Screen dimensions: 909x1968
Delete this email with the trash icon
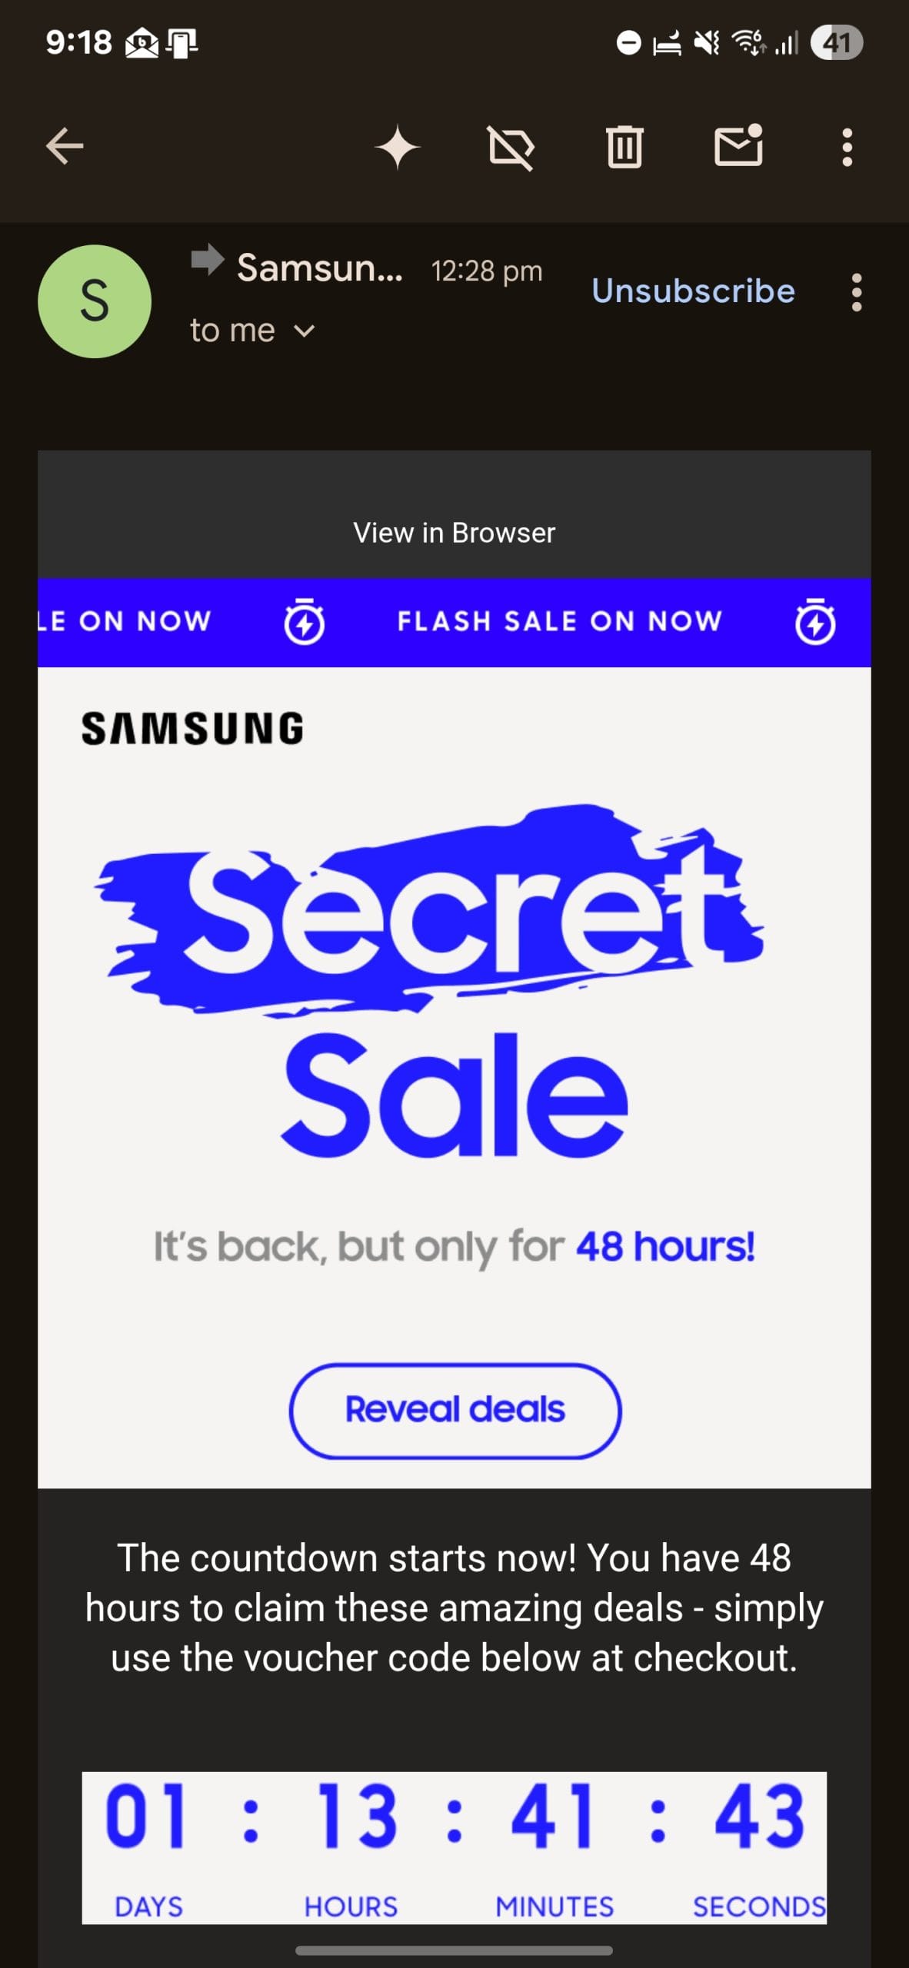coord(624,146)
